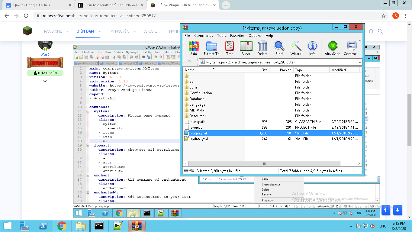Expand the chevron below THÀNH VIÊN badge
This screenshot has height=232, width=412.
(45, 81)
